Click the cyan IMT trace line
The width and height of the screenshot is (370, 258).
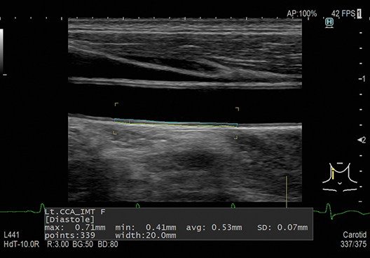tap(176, 122)
